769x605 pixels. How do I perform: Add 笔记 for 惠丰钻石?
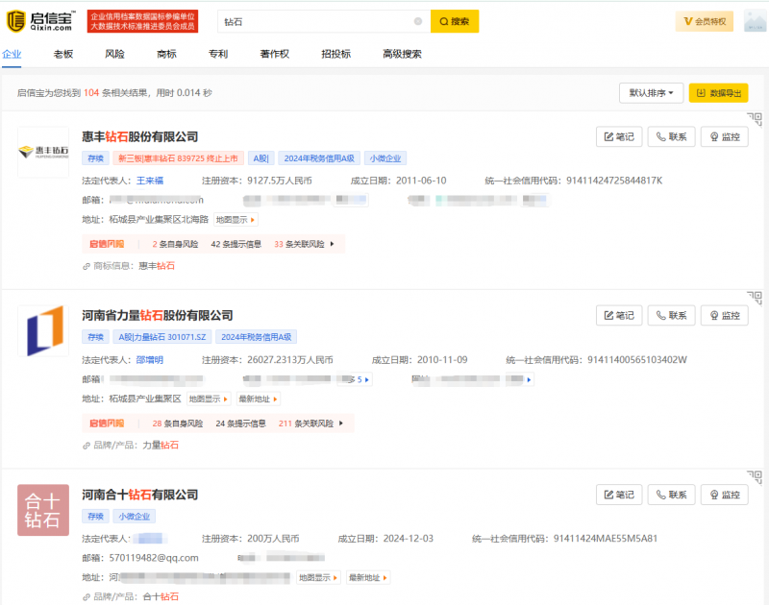(x=619, y=136)
